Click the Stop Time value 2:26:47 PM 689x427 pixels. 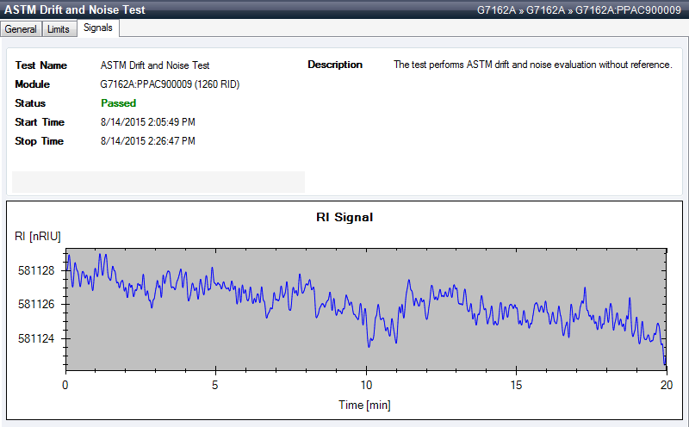[x=147, y=141]
